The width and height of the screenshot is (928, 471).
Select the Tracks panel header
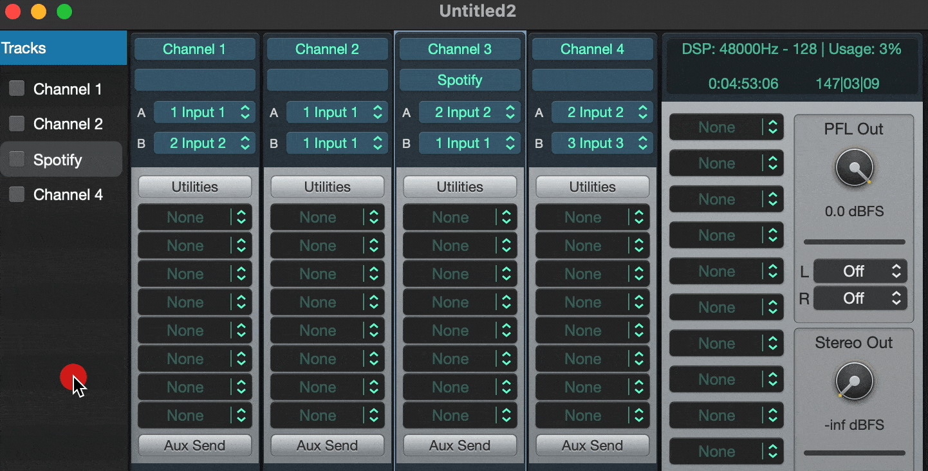(x=63, y=48)
